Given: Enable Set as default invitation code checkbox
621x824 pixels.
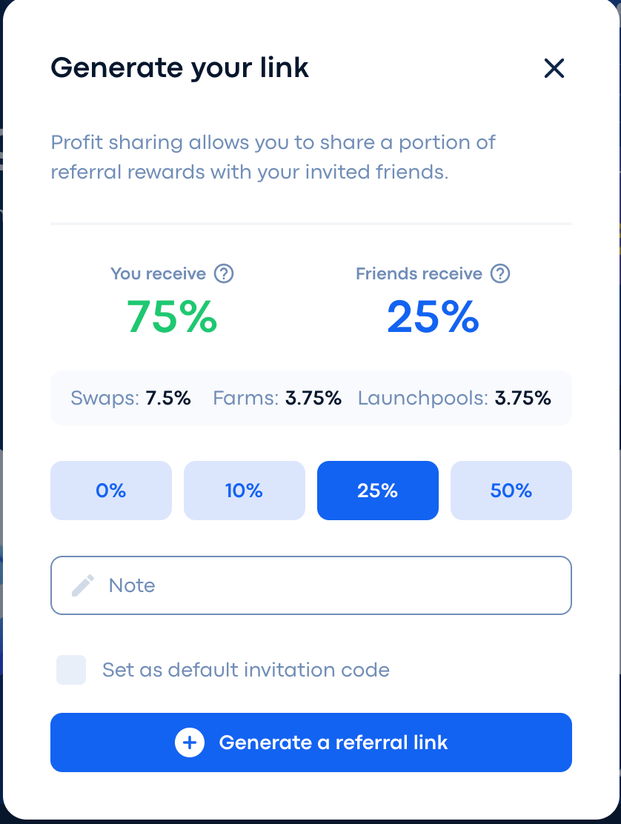Looking at the screenshot, I should tap(71, 670).
